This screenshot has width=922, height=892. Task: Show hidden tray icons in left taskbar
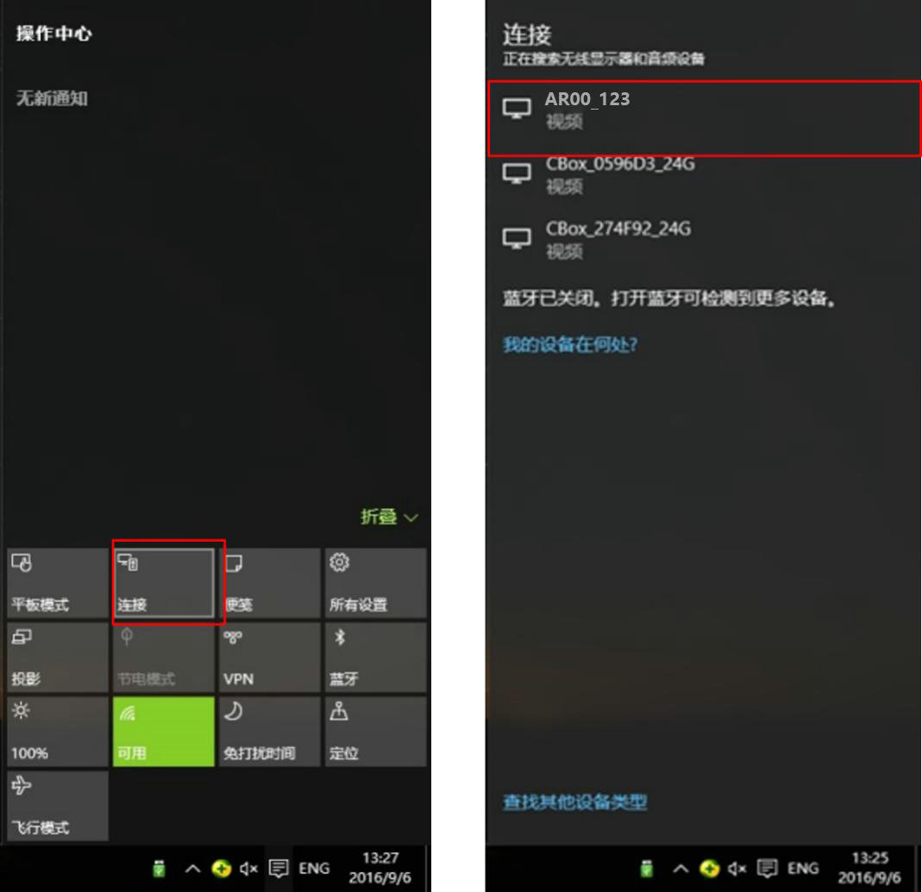coord(192,869)
